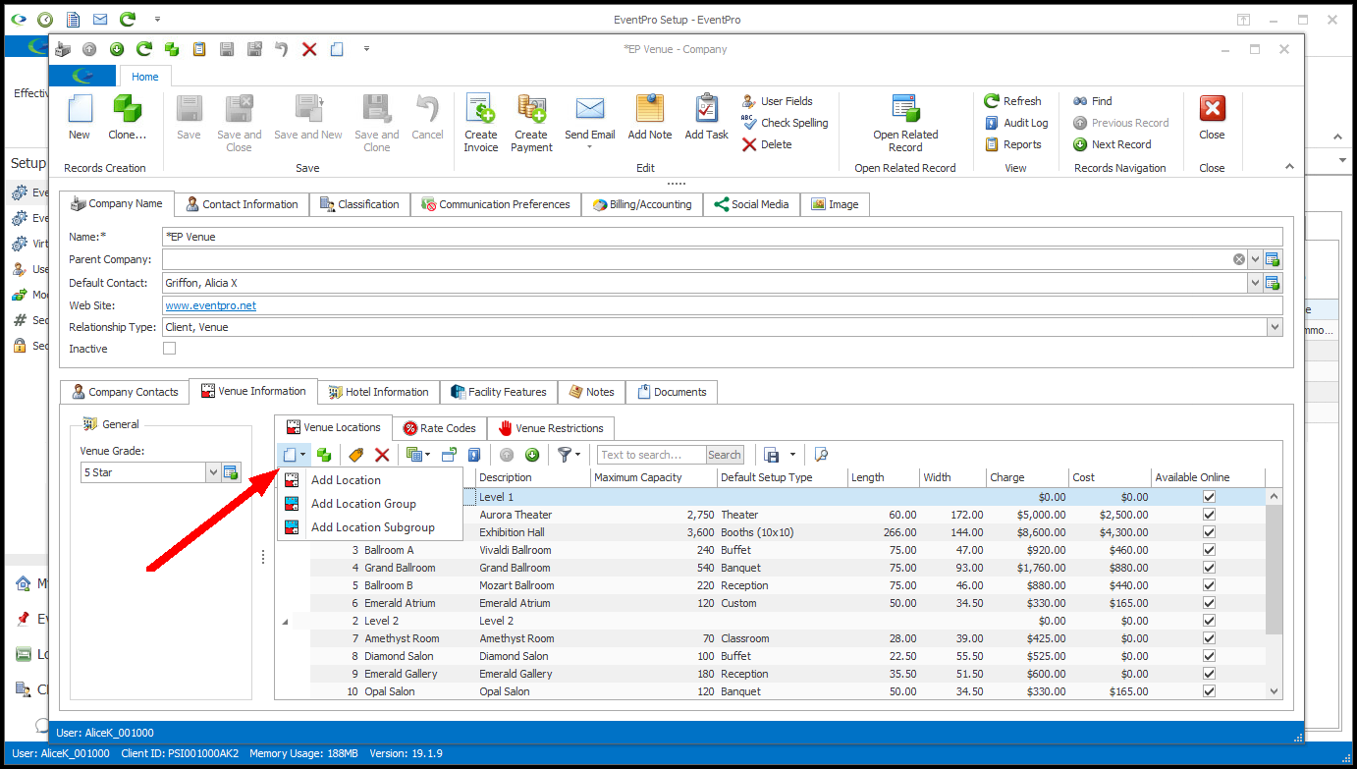Open the save layout dropdown arrow
Screen dimensions: 1357x769
(792, 455)
